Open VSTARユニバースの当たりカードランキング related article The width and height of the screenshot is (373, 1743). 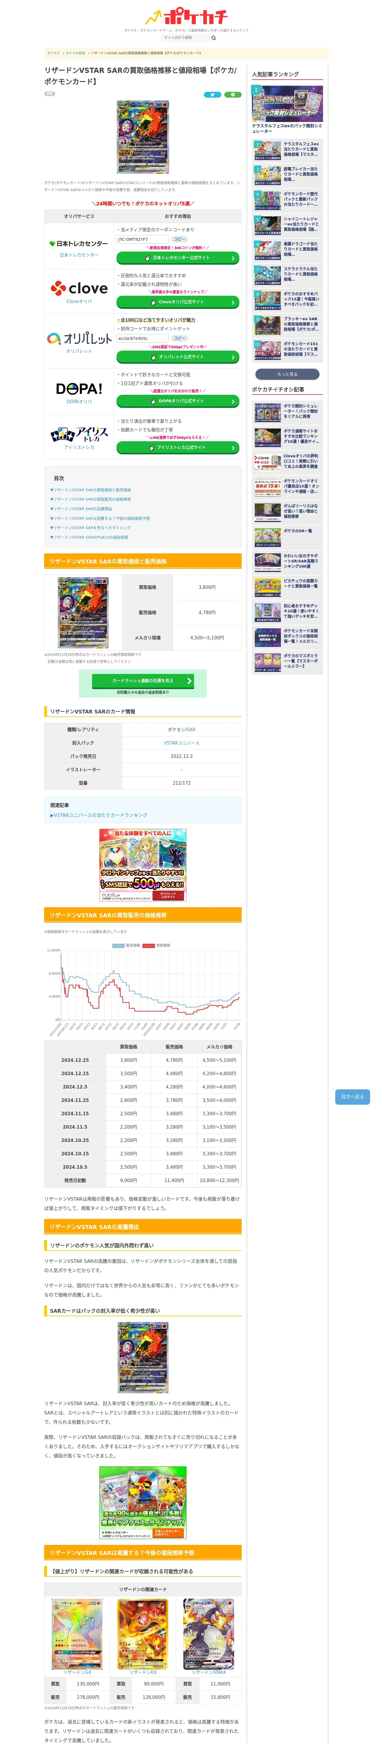click(99, 815)
